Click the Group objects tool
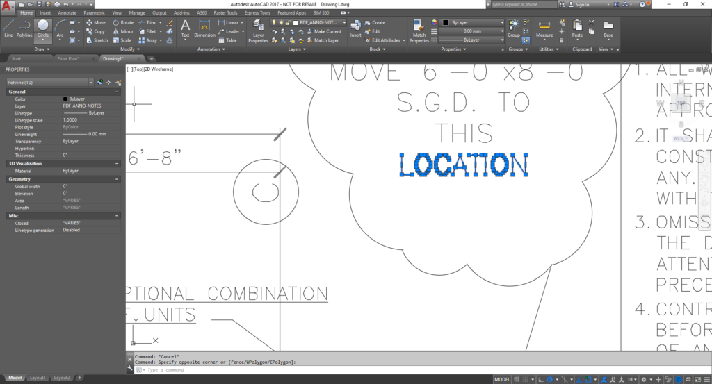Image resolution: width=712 pixels, height=384 pixels. pos(514,28)
